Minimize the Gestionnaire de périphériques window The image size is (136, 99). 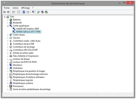(120, 3)
